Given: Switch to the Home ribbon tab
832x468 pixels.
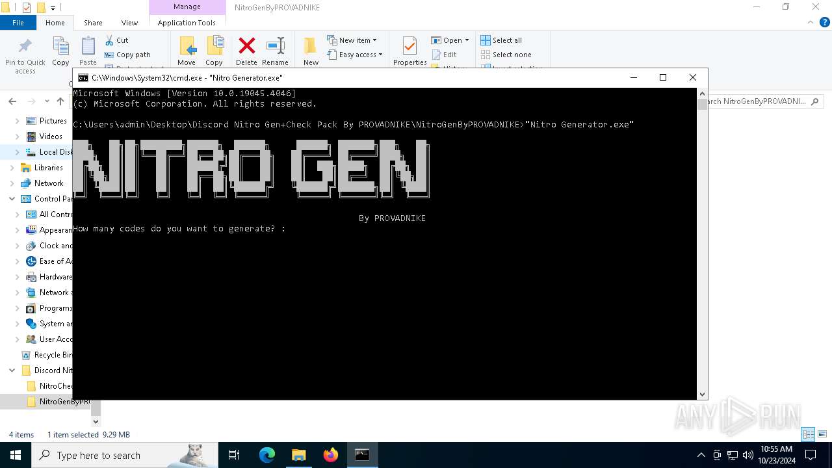Looking at the screenshot, I should tap(55, 22).
